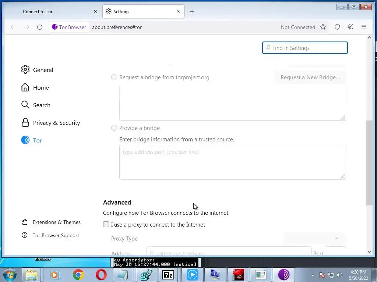Click the requested bridge text area
Screen dimensions: 377x282
[233, 103]
